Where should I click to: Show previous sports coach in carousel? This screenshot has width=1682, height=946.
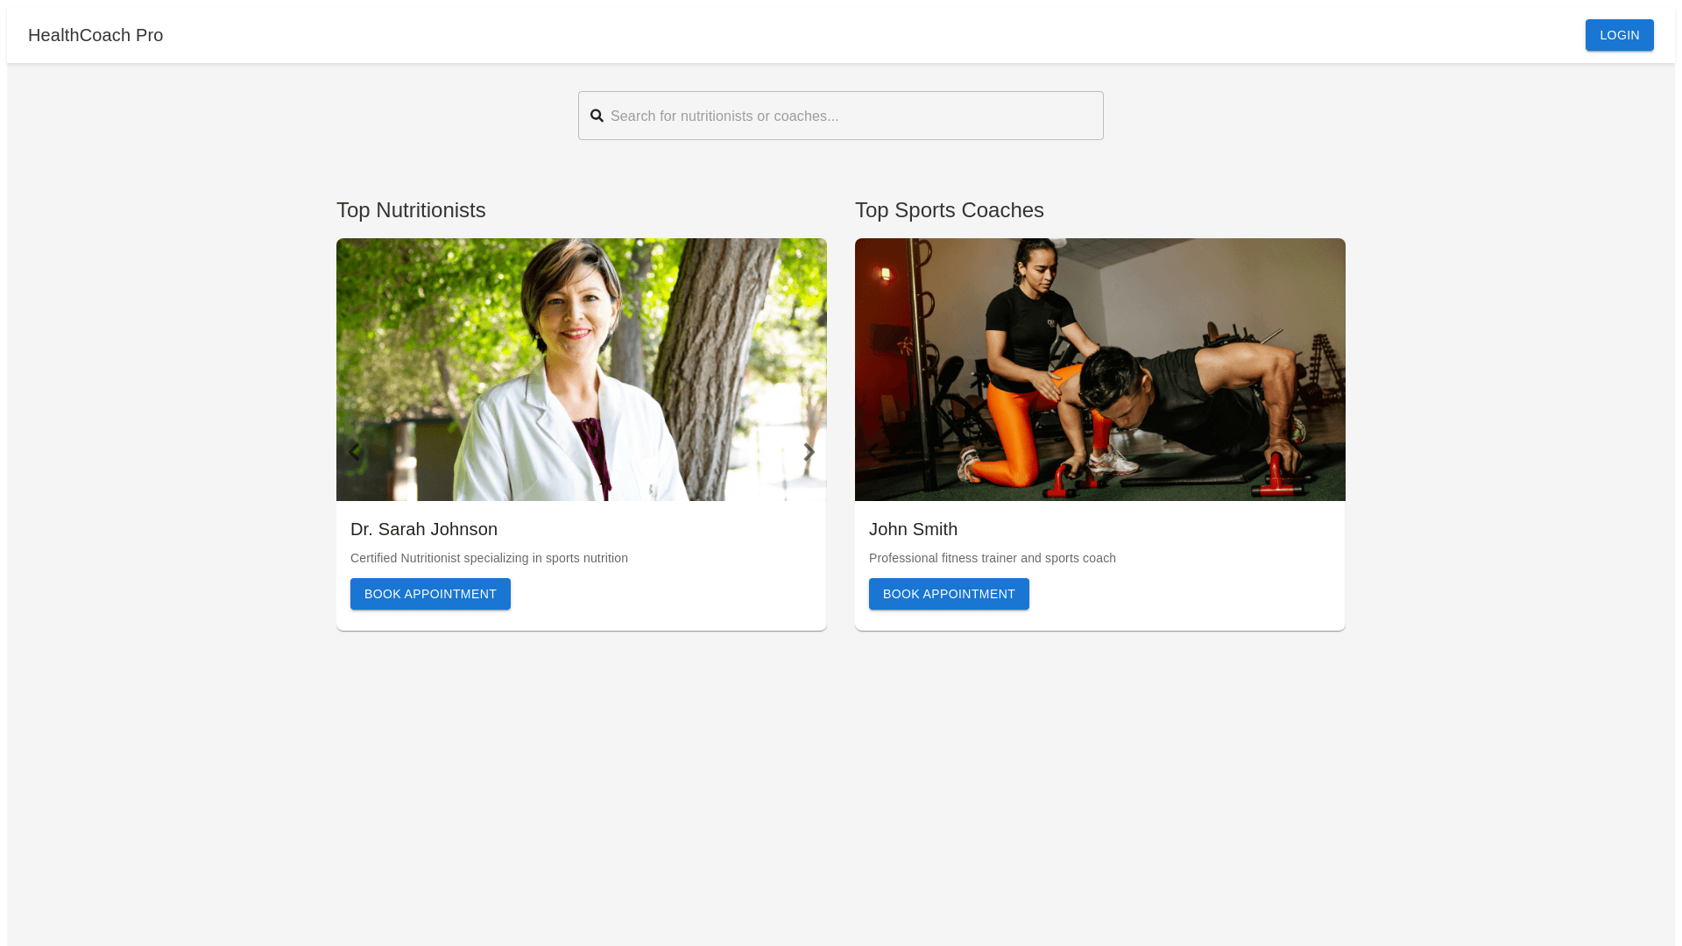pos(873,452)
